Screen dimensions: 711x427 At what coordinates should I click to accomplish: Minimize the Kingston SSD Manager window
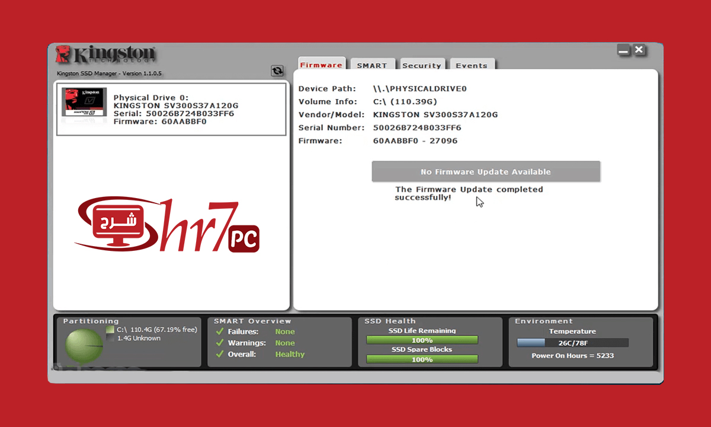(623, 50)
